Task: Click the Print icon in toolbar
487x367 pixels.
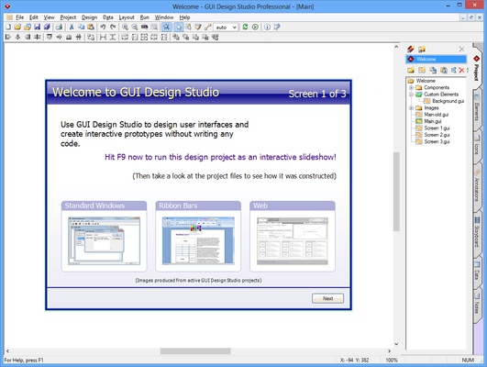Action: [60, 27]
